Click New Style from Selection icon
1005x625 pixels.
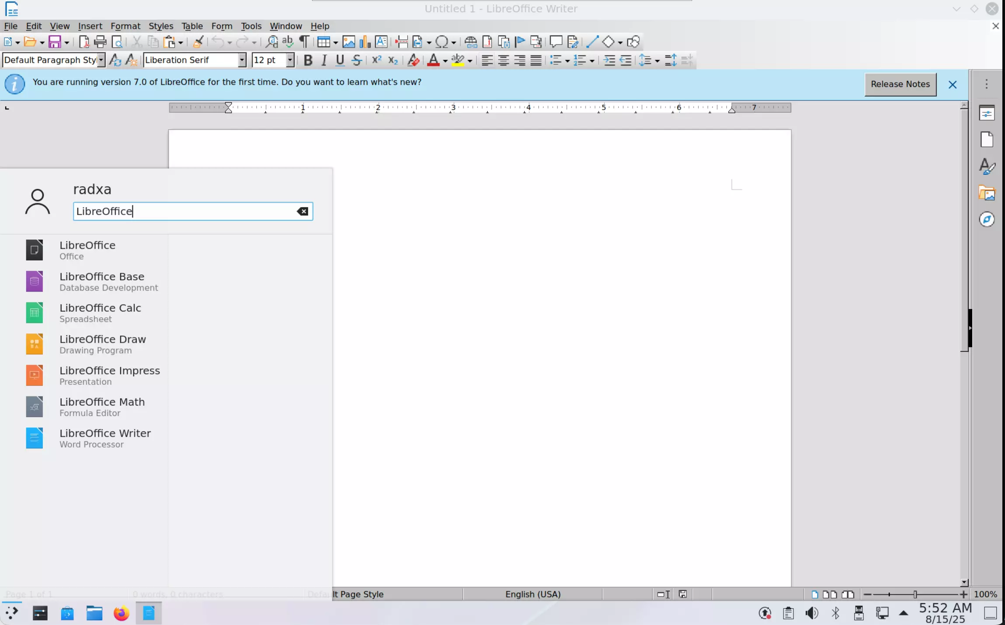point(131,60)
